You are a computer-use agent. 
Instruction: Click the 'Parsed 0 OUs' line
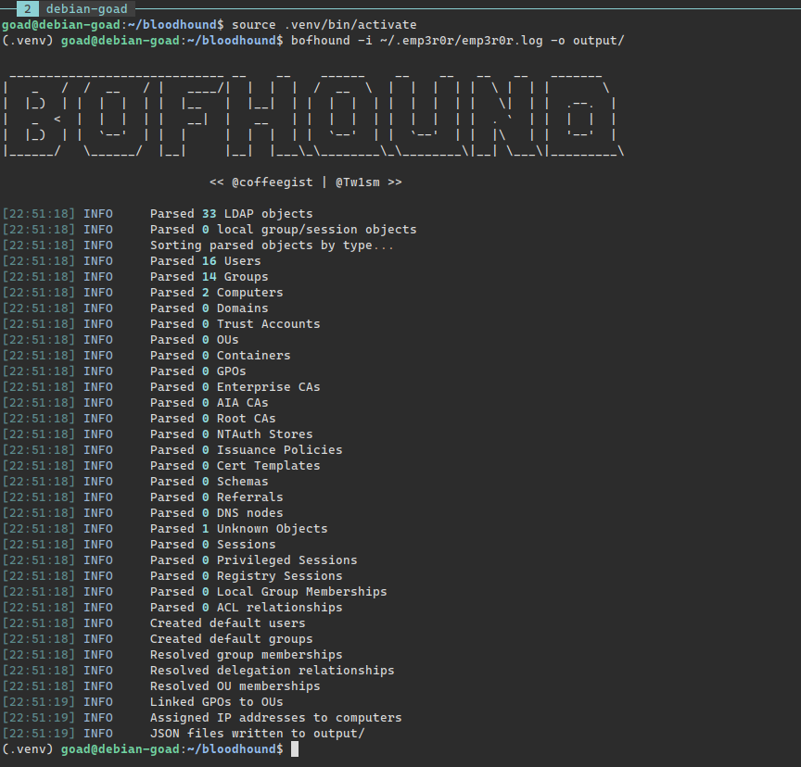194,340
